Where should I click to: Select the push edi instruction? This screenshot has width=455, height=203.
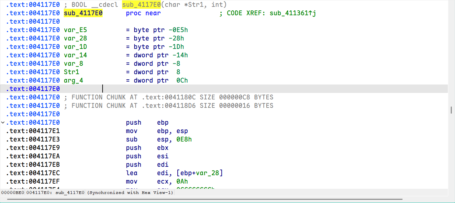coord(147,165)
